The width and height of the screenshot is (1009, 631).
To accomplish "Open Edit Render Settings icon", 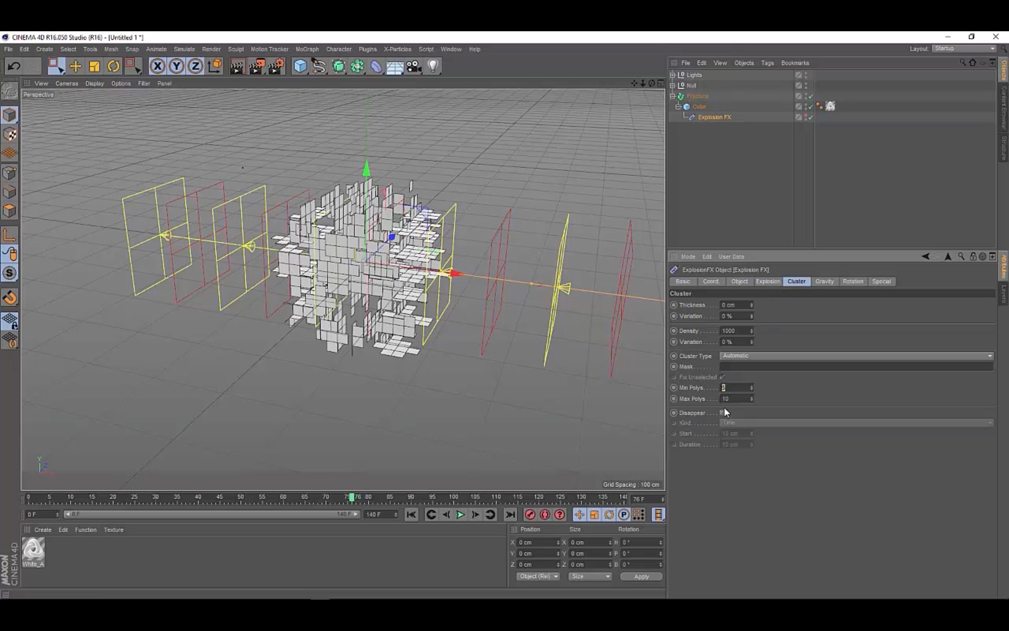I will (x=276, y=66).
